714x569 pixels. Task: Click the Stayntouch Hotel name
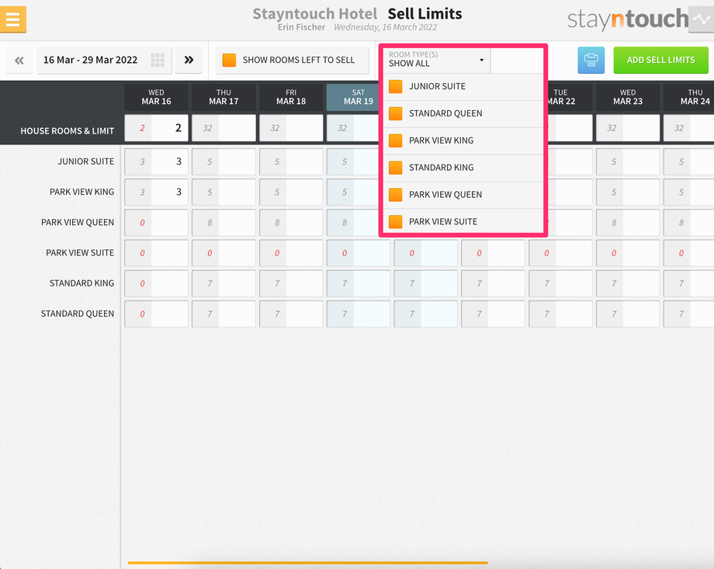(x=315, y=14)
